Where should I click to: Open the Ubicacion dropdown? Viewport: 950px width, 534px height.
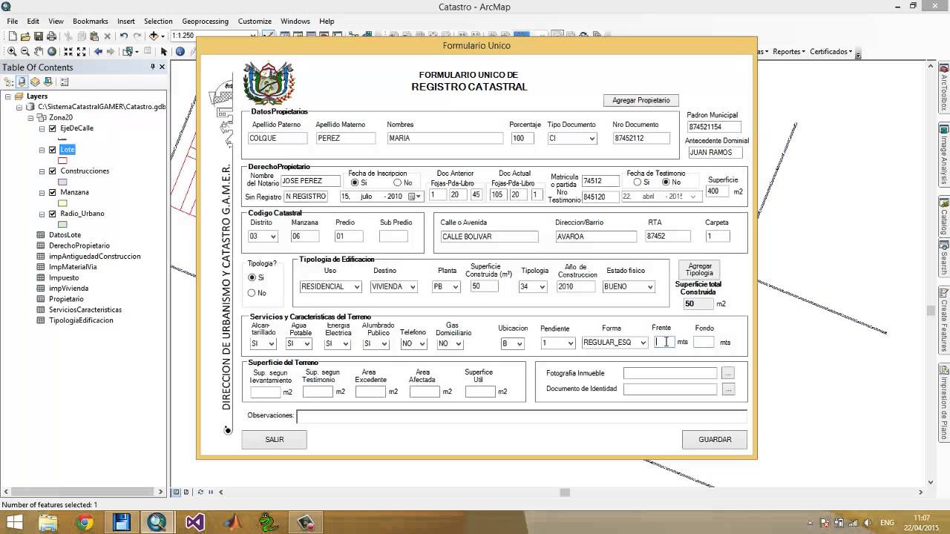(519, 343)
